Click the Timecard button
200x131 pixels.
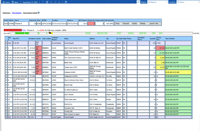click(x=126, y=24)
